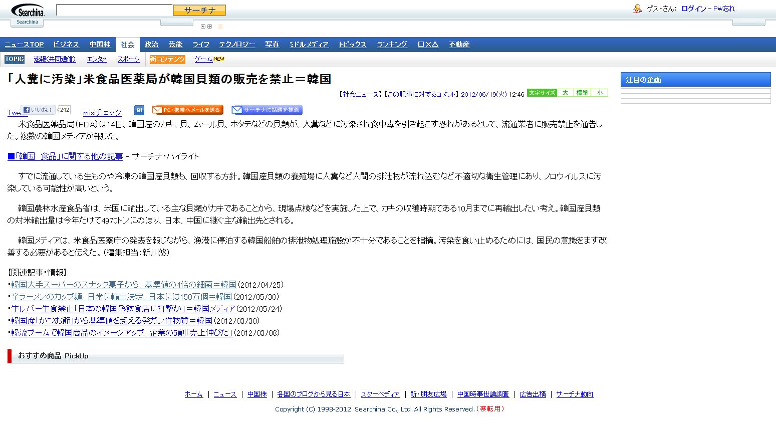Open the mixiチェック link
This screenshot has height=423, width=776.
102,113
